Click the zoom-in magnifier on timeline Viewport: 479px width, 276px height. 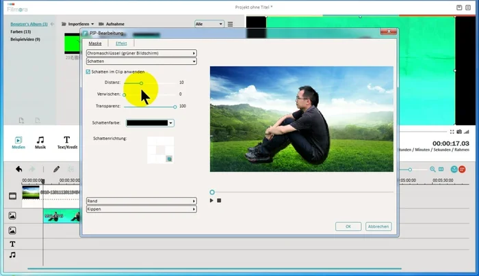[432, 169]
